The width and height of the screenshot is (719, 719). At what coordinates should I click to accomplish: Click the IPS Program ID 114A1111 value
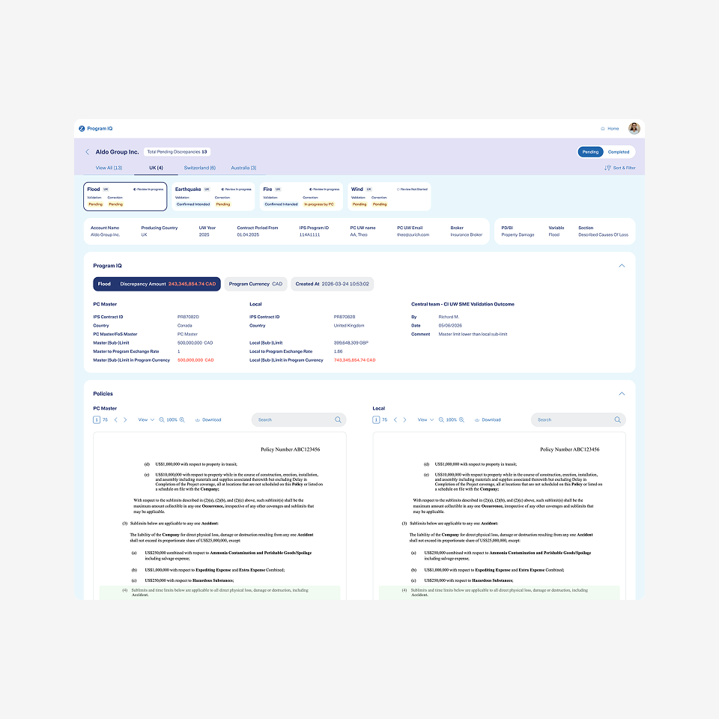click(x=309, y=234)
